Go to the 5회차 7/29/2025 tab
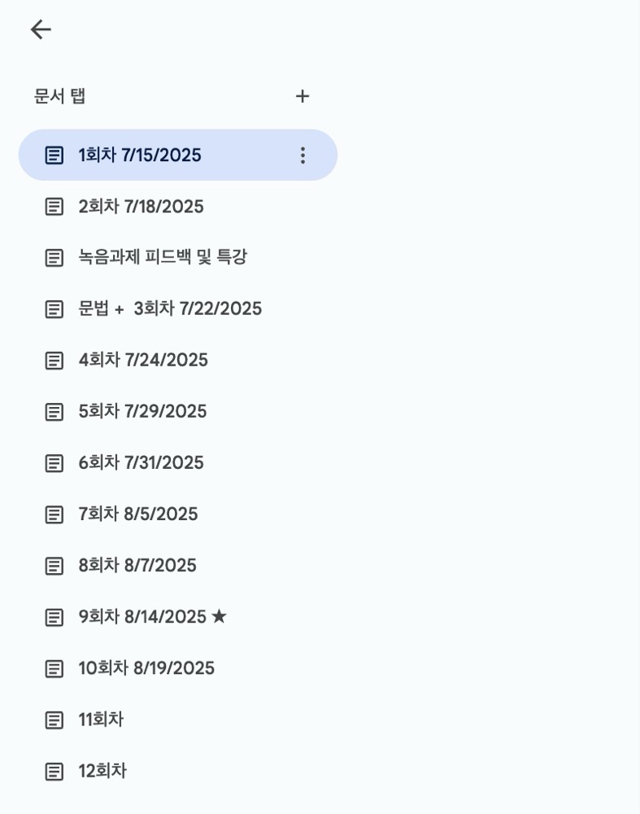 coord(178,412)
